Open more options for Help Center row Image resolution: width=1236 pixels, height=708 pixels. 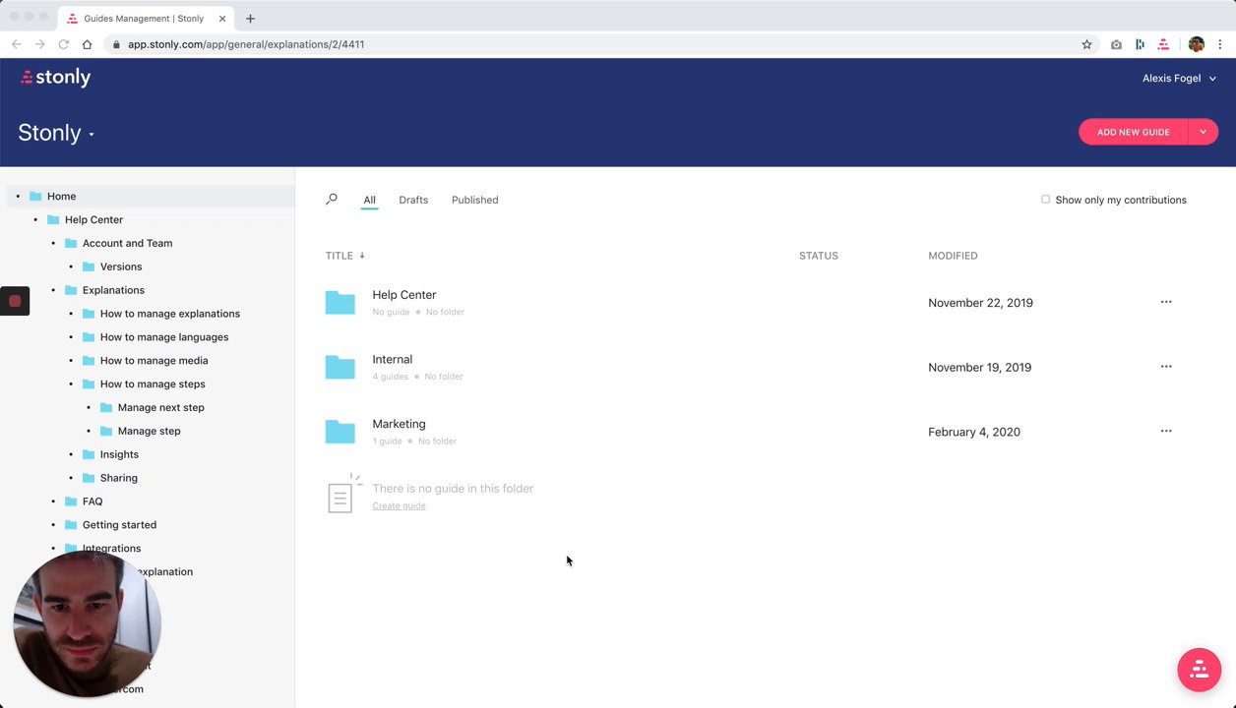pos(1166,302)
